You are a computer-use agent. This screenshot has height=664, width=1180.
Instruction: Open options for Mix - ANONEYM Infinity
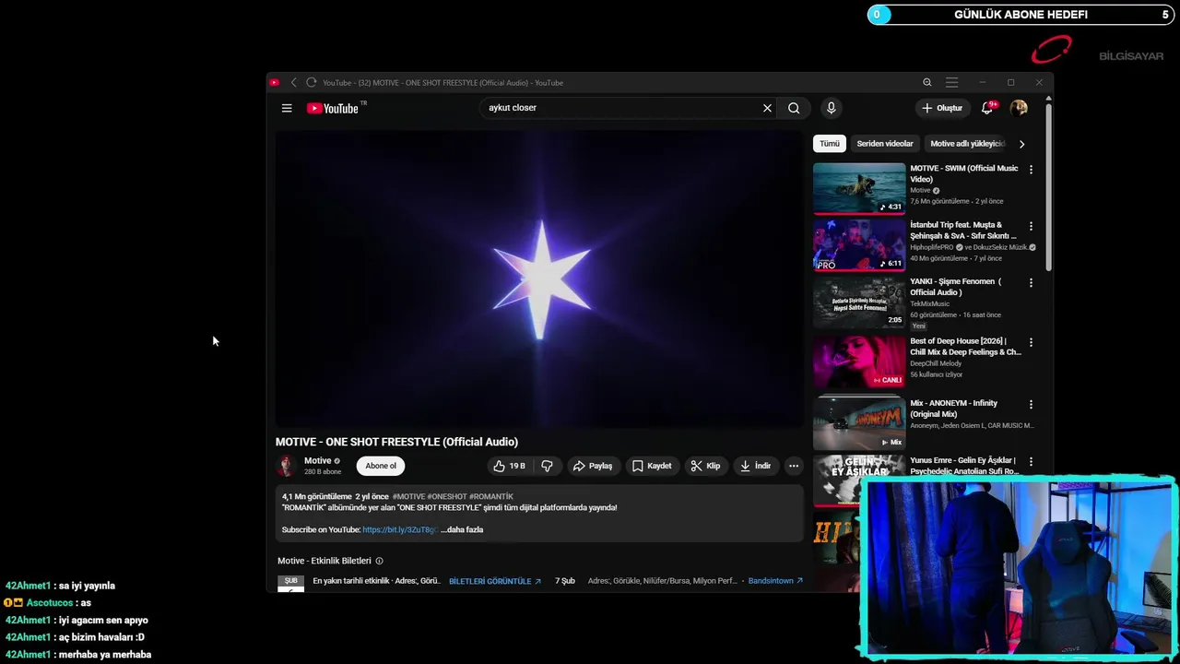point(1031,404)
